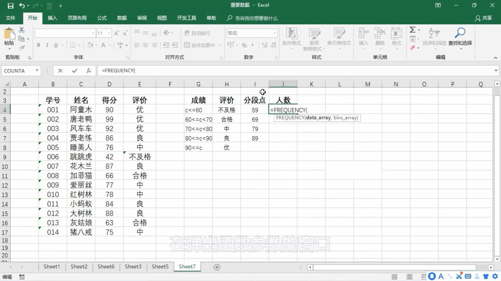
Task: Open Insert Function with the fx icon
Action: pos(88,71)
